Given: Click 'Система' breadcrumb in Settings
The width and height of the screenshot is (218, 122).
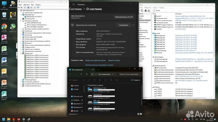Looking at the screenshot, I should click(75, 9).
